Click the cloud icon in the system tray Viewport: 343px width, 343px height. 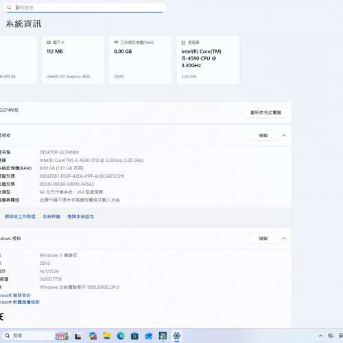coord(331,335)
